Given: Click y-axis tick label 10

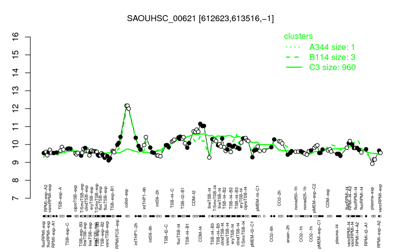Looking at the screenshot, I should (x=16, y=145).
